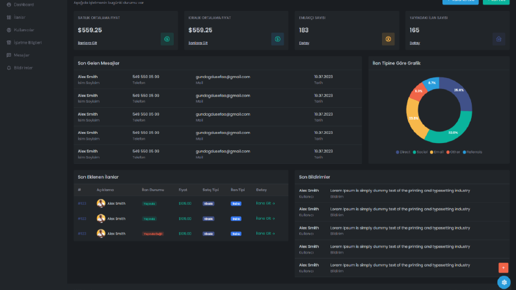Open İlana Git in the Yayında Değil row
516x290 pixels.
click(x=265, y=233)
